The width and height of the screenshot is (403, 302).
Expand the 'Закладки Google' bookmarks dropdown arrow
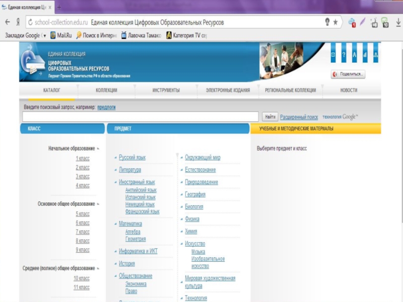coord(44,36)
